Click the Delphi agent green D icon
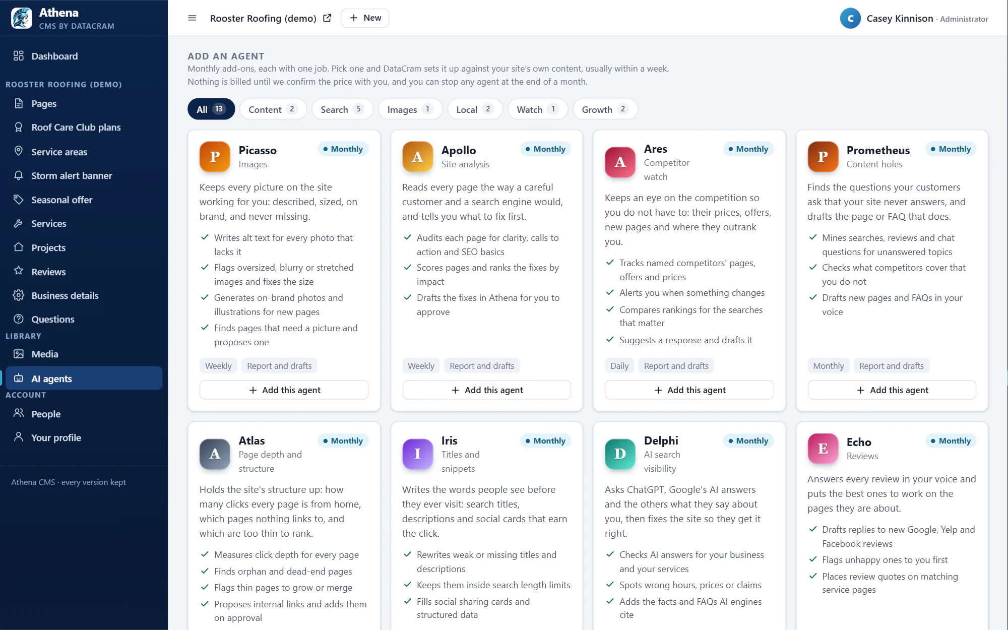Image resolution: width=1008 pixels, height=630 pixels. pyautogui.click(x=620, y=454)
